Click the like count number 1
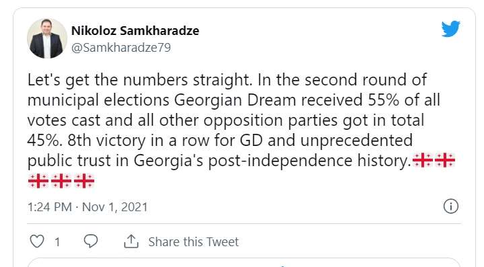Screen dimensions: 484x267 pos(57,242)
